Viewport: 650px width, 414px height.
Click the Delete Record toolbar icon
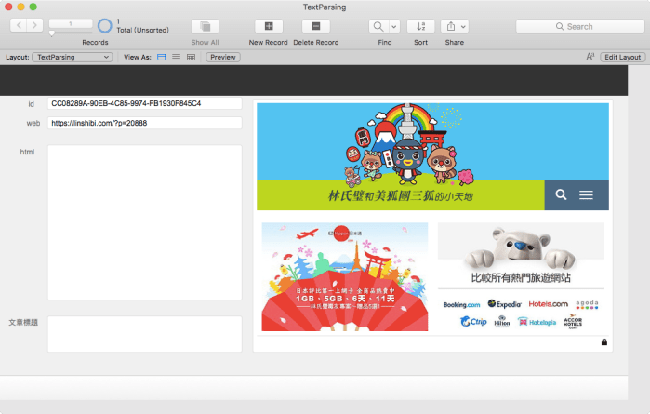click(316, 26)
